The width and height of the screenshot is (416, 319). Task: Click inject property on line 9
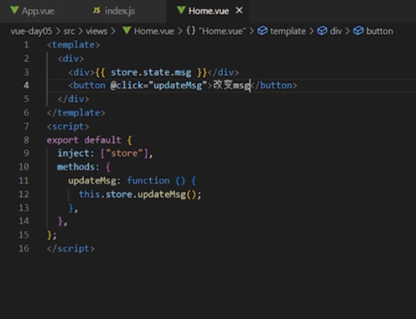coord(74,153)
